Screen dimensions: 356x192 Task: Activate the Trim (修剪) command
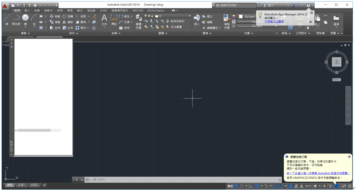pos(81,16)
